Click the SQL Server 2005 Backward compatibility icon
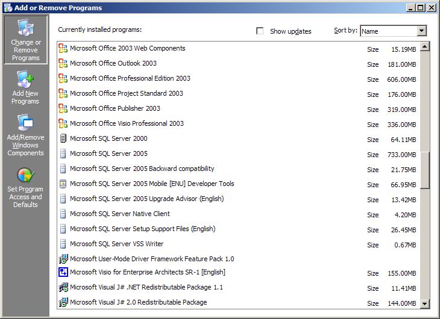This screenshot has height=319, width=440. [x=63, y=169]
